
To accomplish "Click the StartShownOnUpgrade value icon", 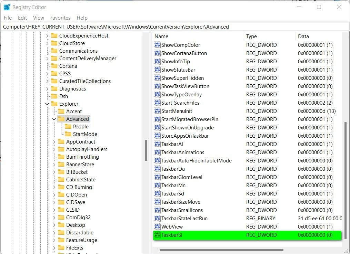I will click(157, 127).
